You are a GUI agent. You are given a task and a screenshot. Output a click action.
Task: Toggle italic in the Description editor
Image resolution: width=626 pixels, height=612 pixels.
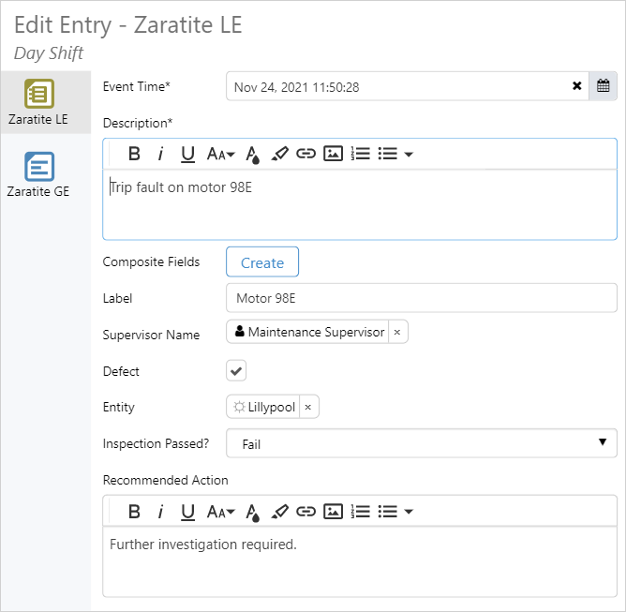pos(160,154)
